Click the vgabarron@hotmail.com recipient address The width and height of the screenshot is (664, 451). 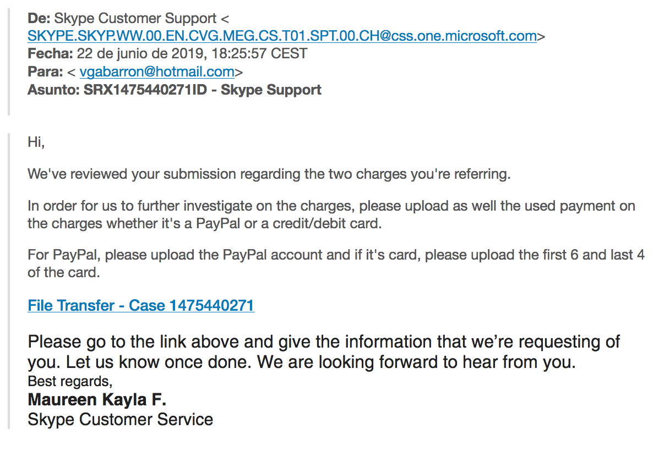[157, 71]
